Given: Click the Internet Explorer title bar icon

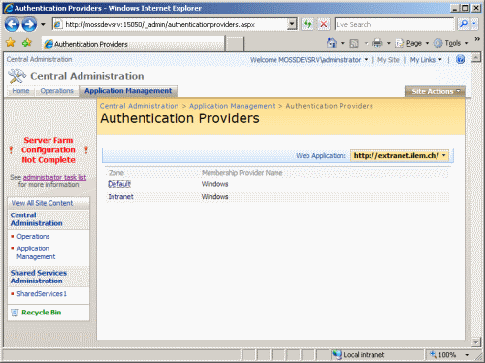Looking at the screenshot, I should point(9,8).
